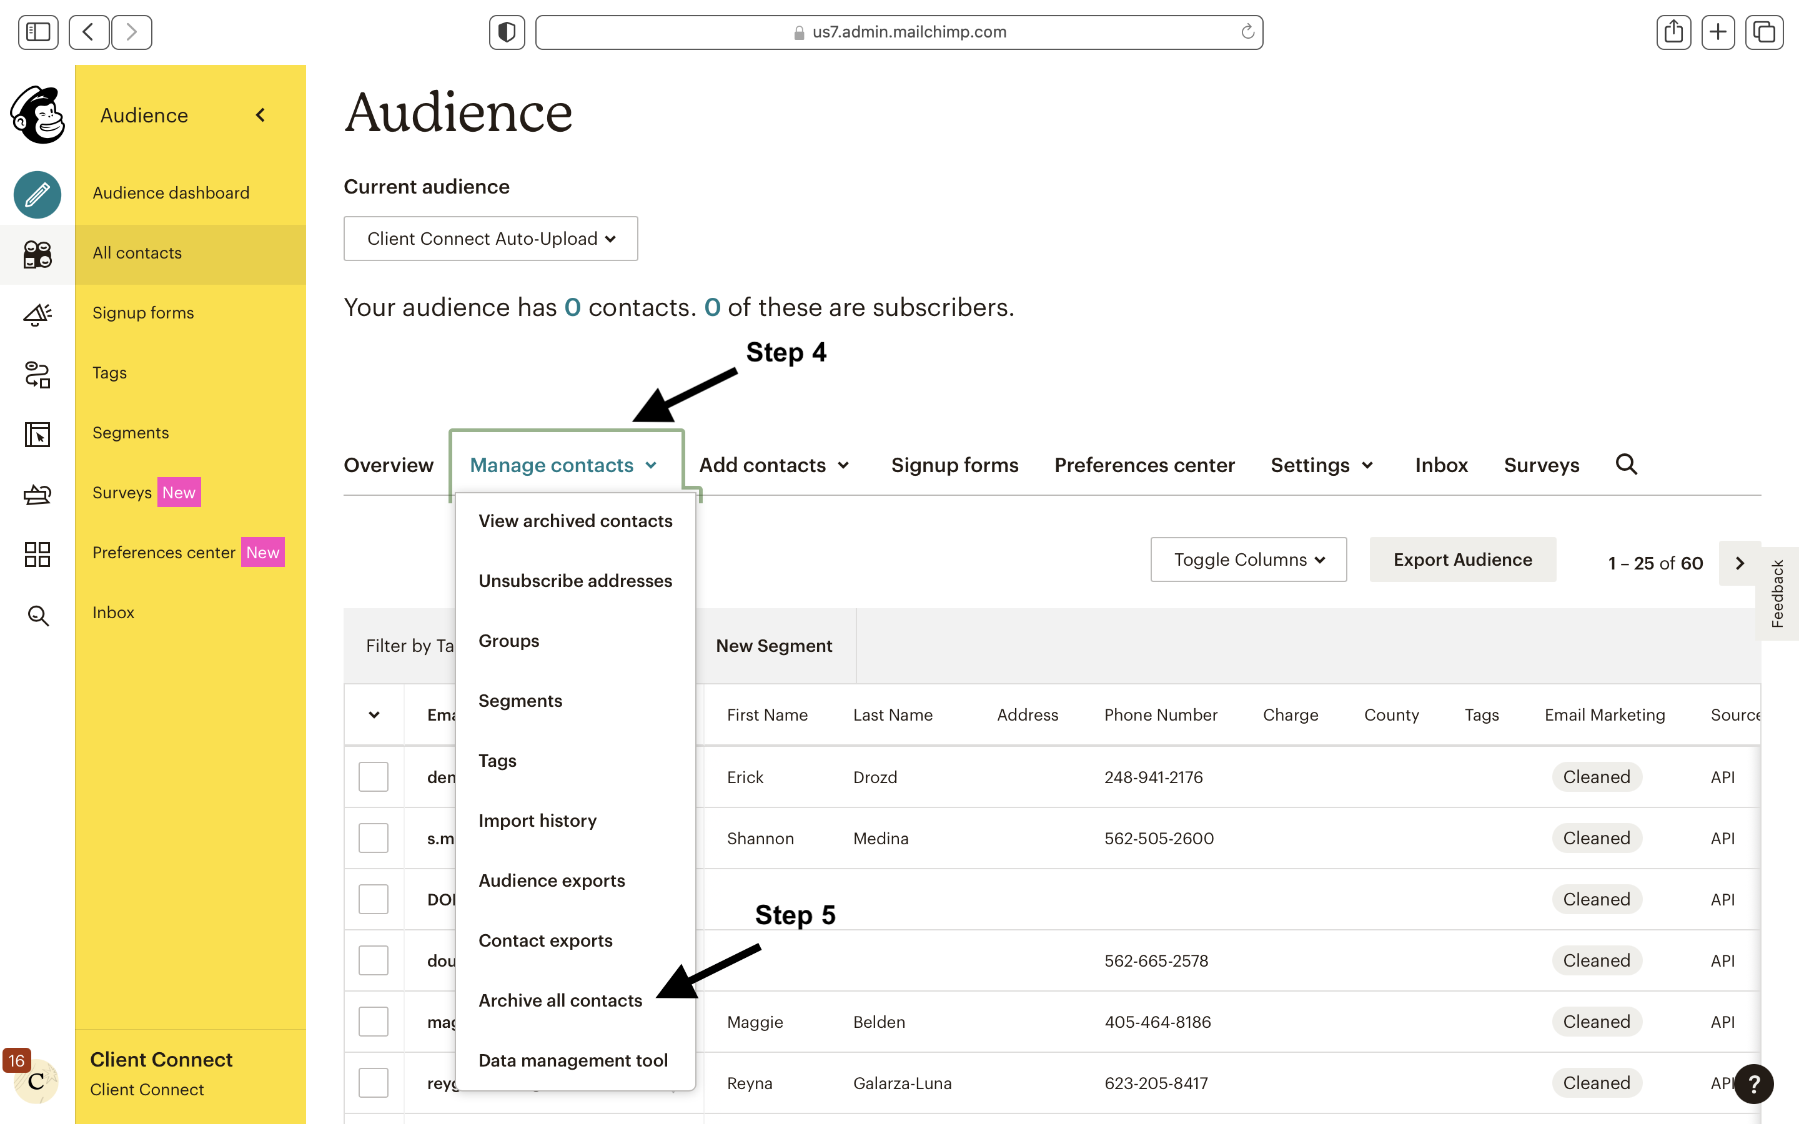The height and width of the screenshot is (1124, 1799).
Task: Check the box for Shannon Medina row
Action: pos(373,838)
